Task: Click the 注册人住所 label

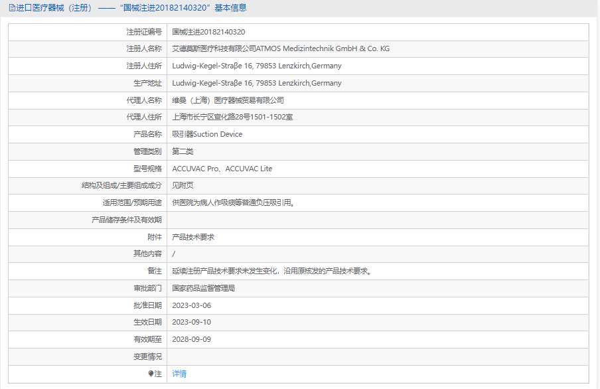Action: point(144,66)
